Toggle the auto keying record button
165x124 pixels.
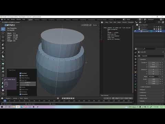pyautogui.click(x=58, y=98)
